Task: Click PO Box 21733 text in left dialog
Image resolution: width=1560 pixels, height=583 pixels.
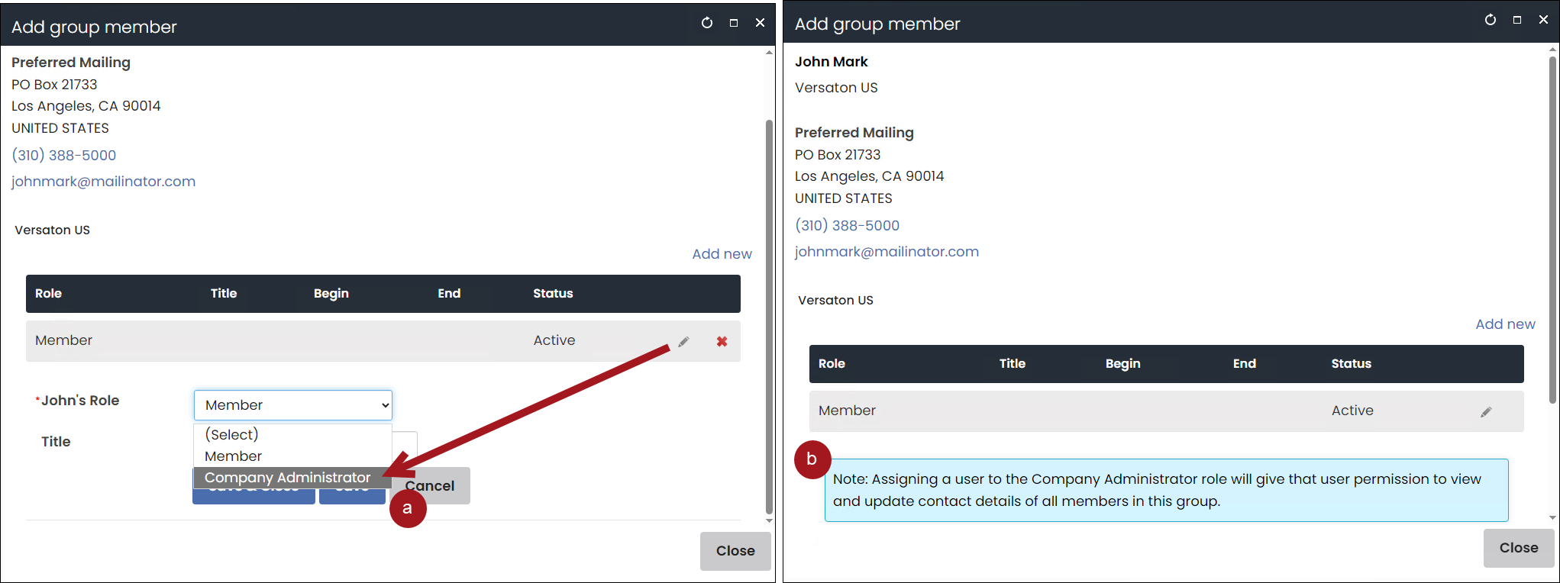Action: tap(54, 85)
